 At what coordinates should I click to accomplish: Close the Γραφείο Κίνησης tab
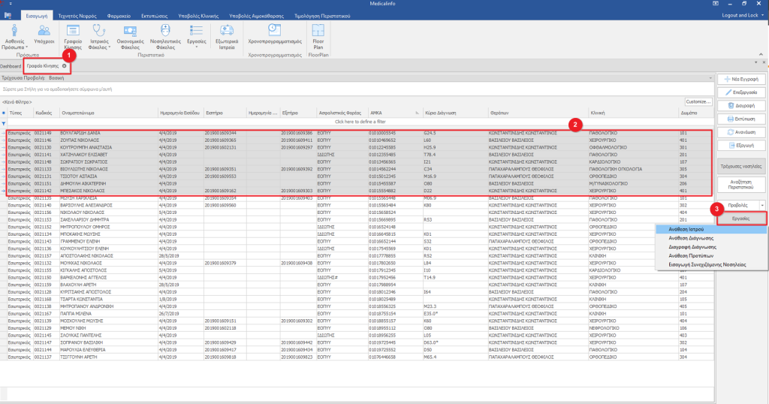pos(65,66)
